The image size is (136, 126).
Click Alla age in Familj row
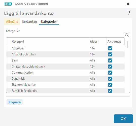(x=92, y=91)
